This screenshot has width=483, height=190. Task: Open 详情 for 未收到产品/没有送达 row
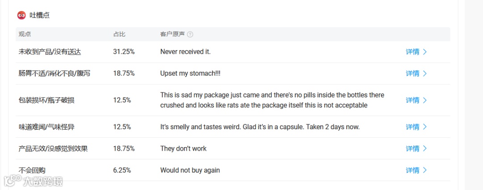click(412, 52)
